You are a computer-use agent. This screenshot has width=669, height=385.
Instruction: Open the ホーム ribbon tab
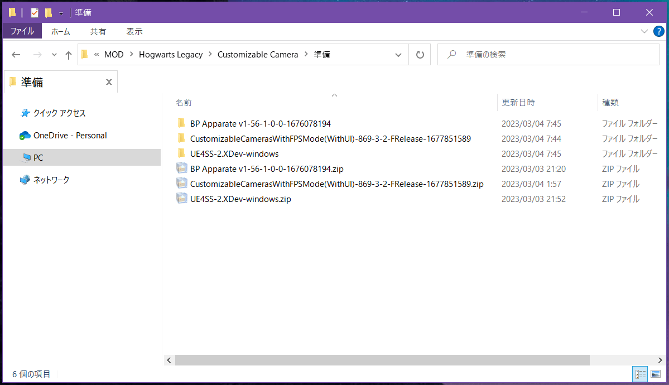click(61, 31)
